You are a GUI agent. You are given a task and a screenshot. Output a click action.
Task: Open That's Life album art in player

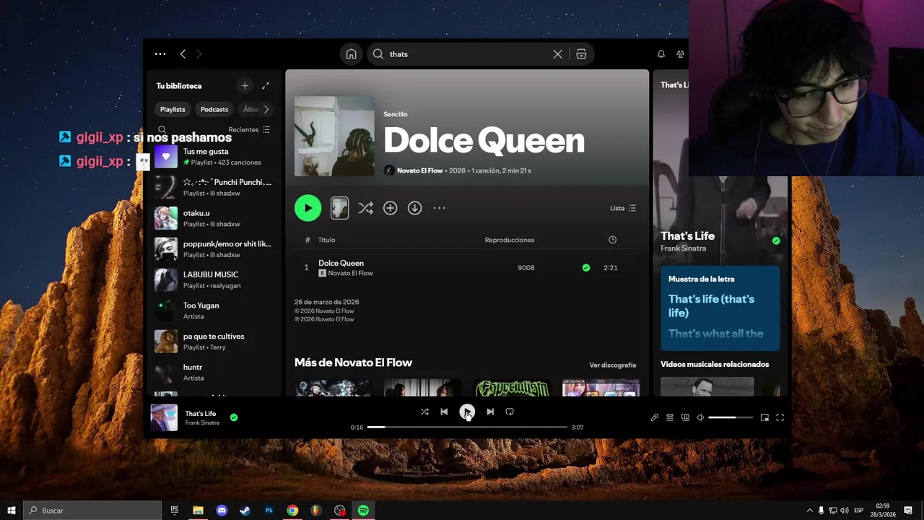point(164,417)
